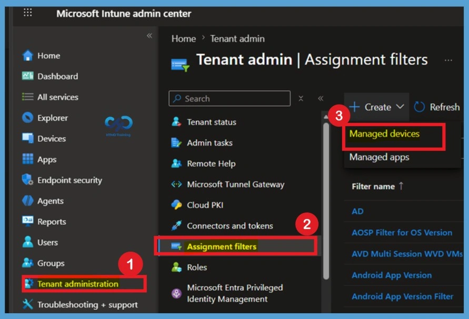Open Tenant administration label in sidebar
Screen dimensions: 469x319
point(78,283)
